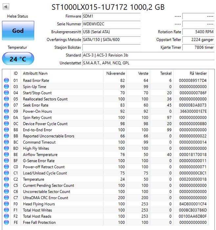Open the 'God' health status button
The height and width of the screenshot is (230, 216).
pos(18,31)
